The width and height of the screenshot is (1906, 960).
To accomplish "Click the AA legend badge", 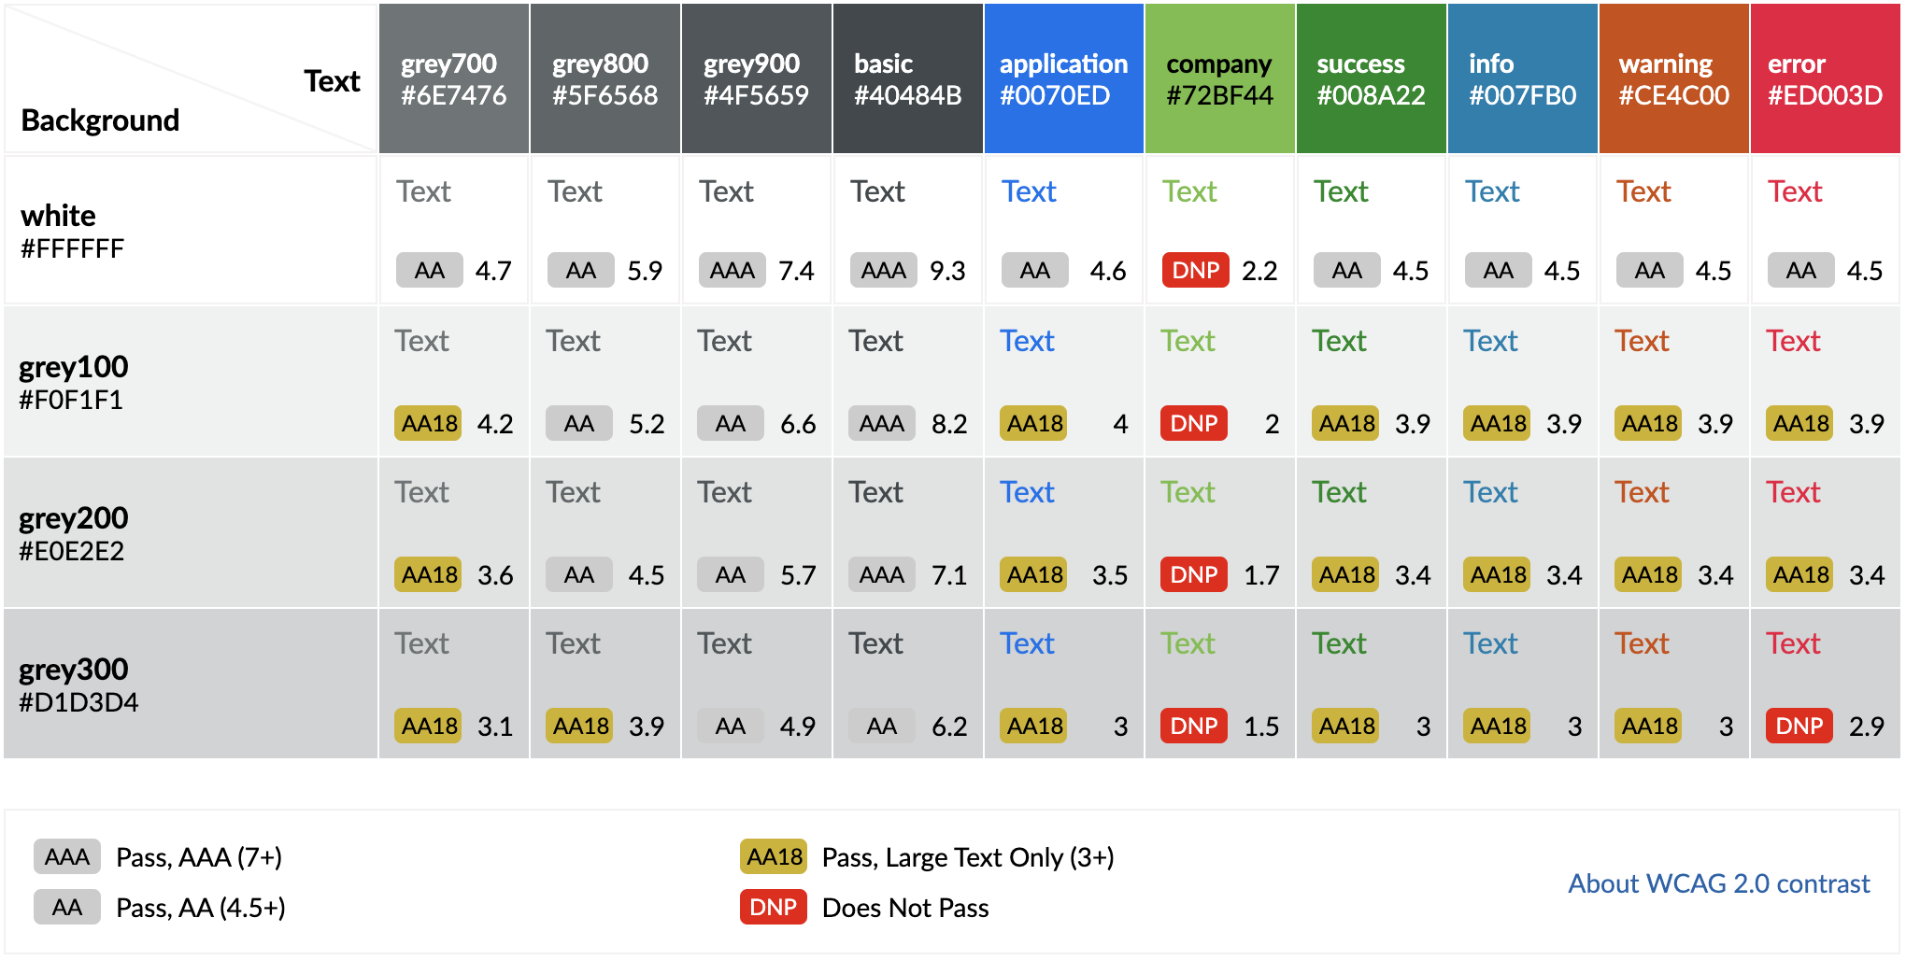I will tap(67, 907).
